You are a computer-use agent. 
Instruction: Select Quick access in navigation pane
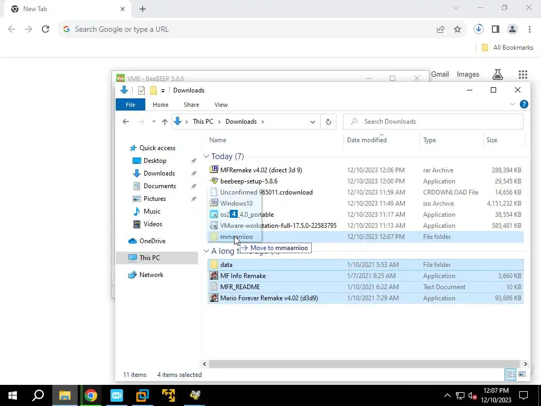[157, 148]
